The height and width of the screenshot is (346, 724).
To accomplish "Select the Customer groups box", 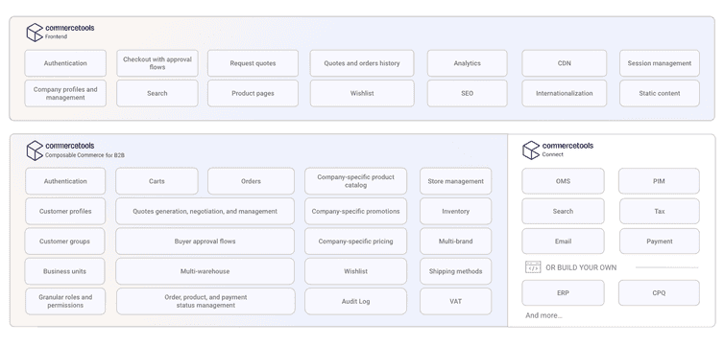I will [x=64, y=242].
